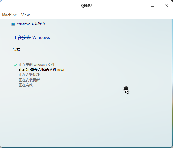Click the QEMU title bar text
Screen dimensions: 173x148
pos(86,6)
